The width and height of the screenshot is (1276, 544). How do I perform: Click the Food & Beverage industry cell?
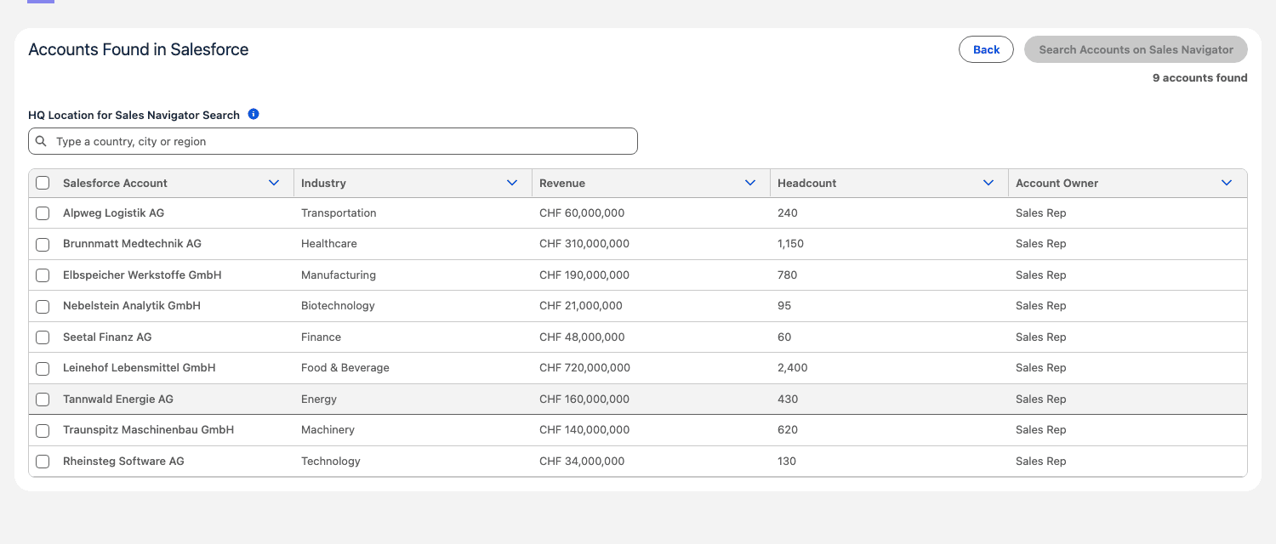click(345, 367)
